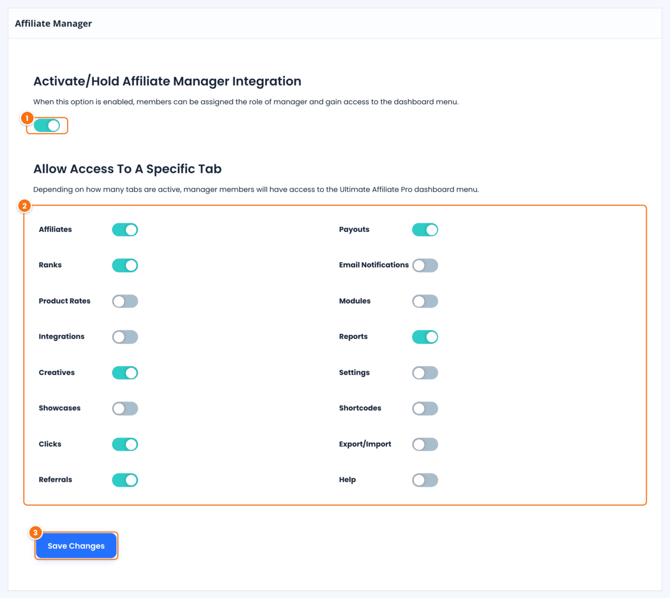
Task: Click the Settings label
Action: tap(354, 372)
